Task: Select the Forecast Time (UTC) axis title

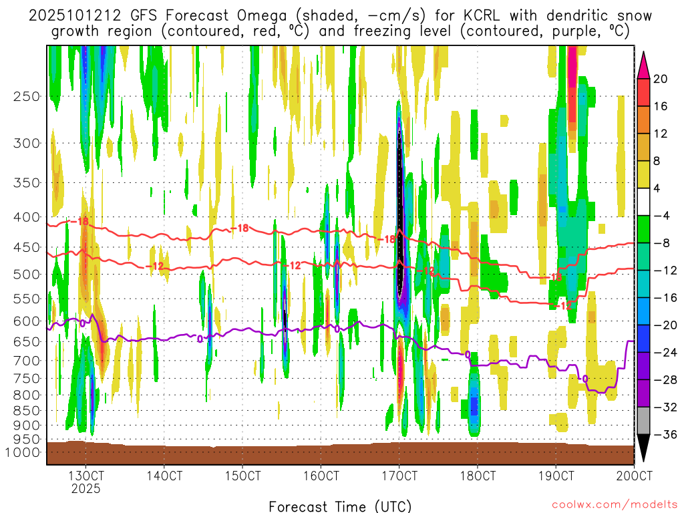Action: click(340, 506)
